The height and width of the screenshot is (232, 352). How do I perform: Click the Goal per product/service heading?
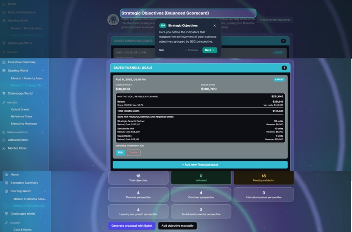[x=145, y=117]
